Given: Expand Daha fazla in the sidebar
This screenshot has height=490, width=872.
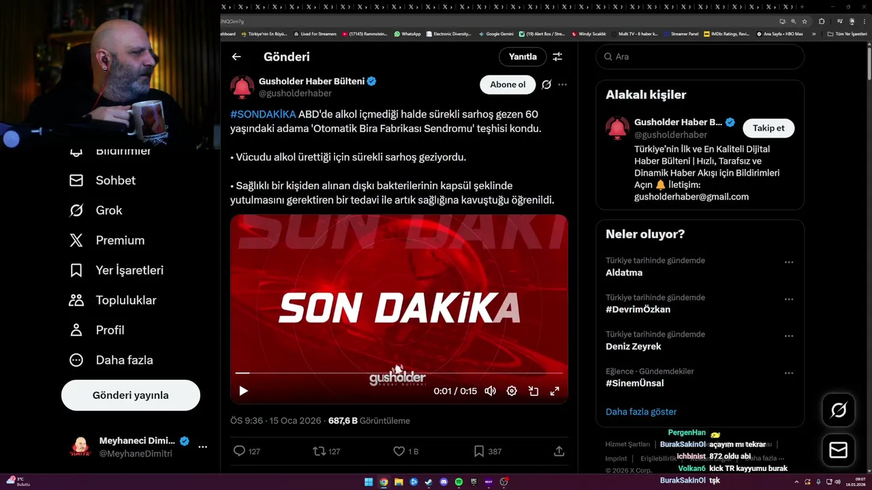Looking at the screenshot, I should click(x=111, y=360).
